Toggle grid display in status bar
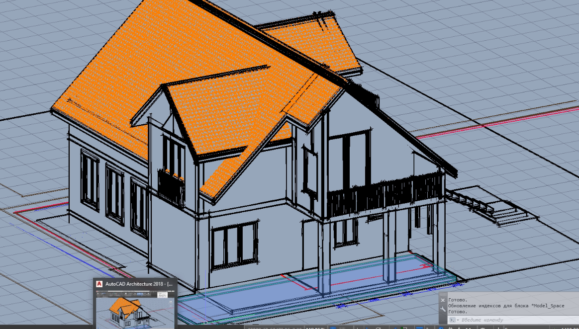The height and width of the screenshot is (329, 579). (x=332, y=327)
